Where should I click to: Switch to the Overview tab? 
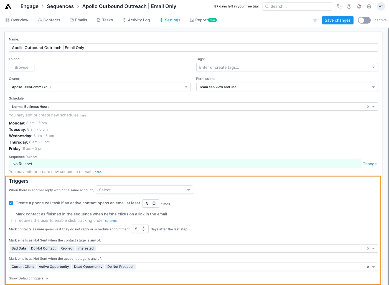coord(17,20)
